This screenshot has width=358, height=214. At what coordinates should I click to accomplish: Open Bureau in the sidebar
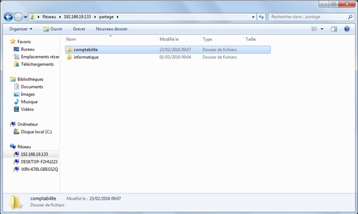(28, 49)
